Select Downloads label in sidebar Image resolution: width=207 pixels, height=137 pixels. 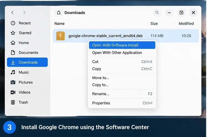(28, 62)
